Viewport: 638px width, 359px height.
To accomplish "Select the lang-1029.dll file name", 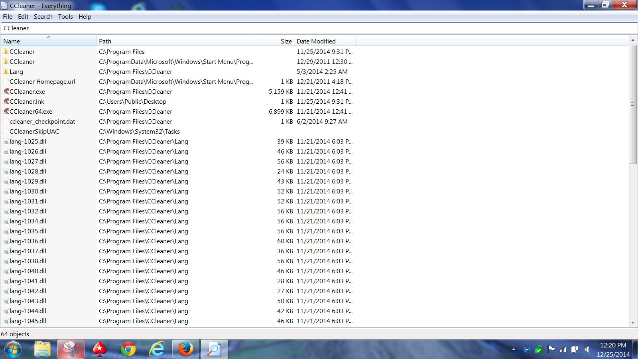I will (x=28, y=181).
